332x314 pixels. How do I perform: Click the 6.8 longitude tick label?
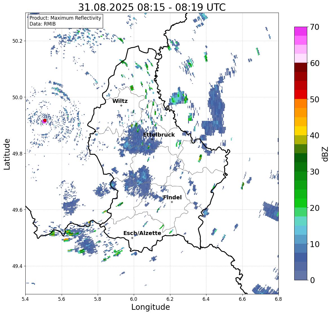(278, 299)
